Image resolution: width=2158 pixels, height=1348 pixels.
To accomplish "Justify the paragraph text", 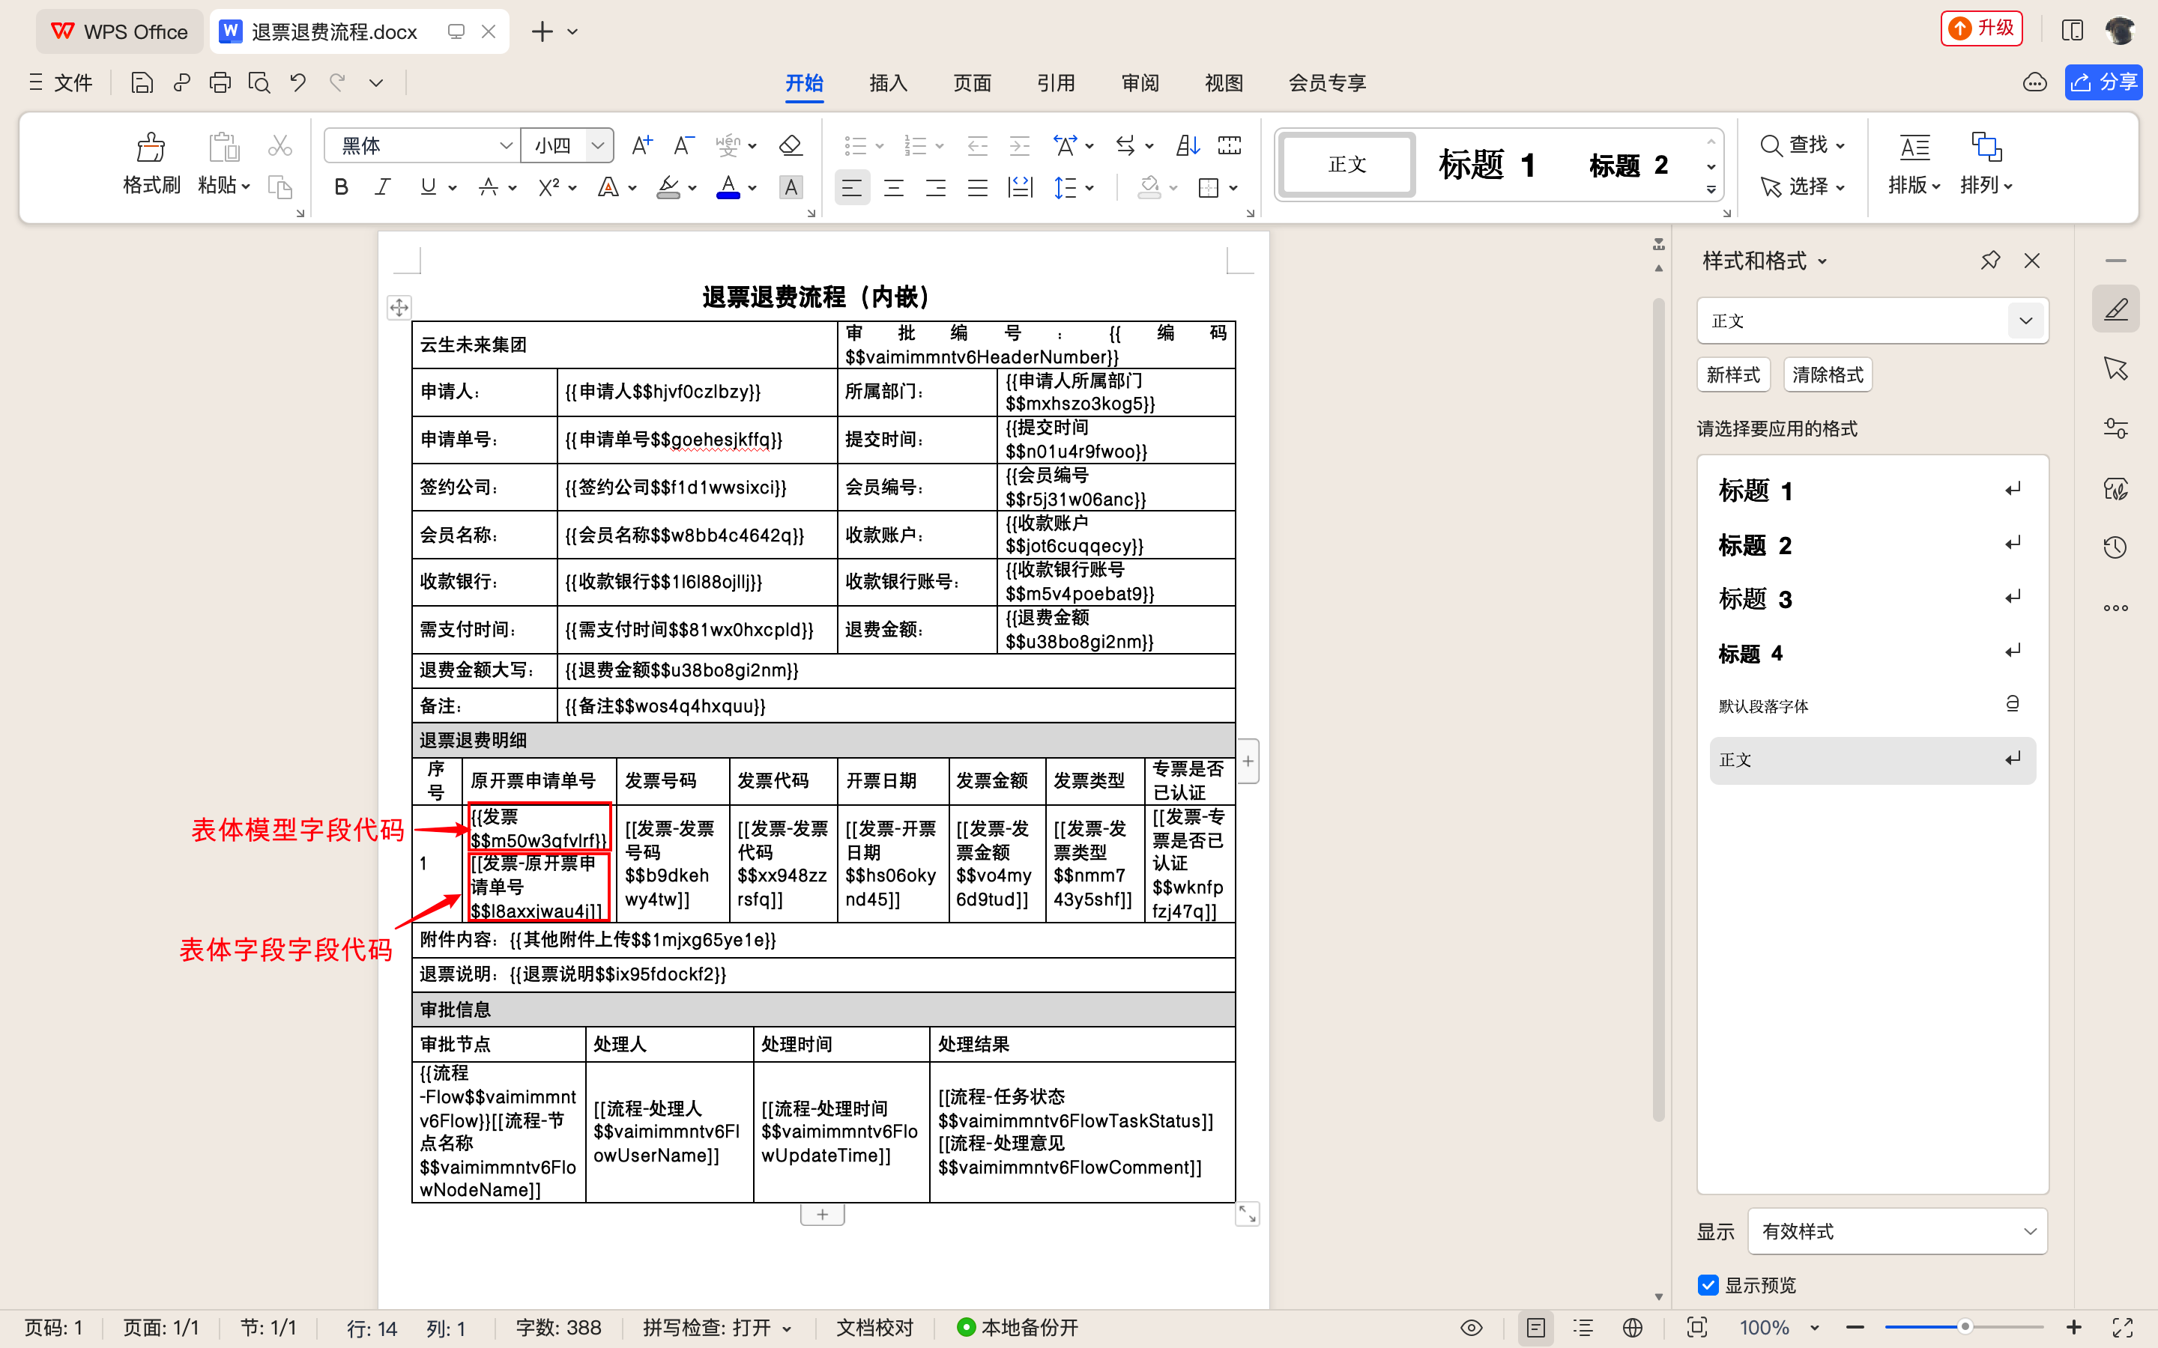I will click(x=977, y=188).
